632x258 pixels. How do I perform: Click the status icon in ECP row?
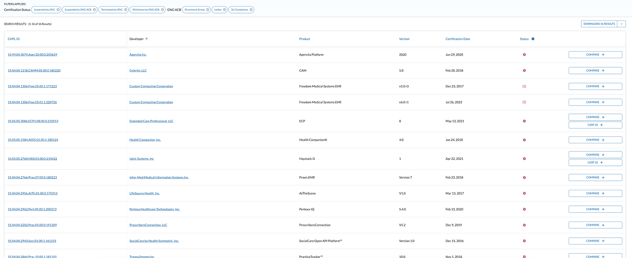[524, 121]
